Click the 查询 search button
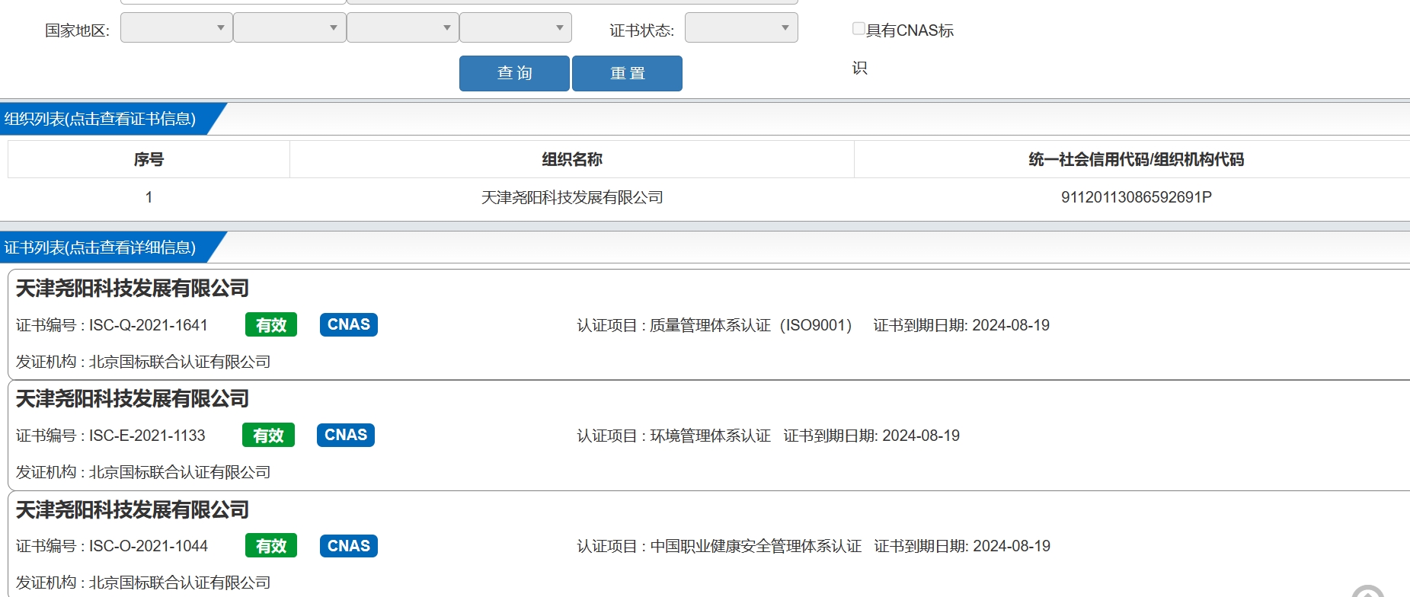The width and height of the screenshot is (1410, 597). (x=514, y=73)
